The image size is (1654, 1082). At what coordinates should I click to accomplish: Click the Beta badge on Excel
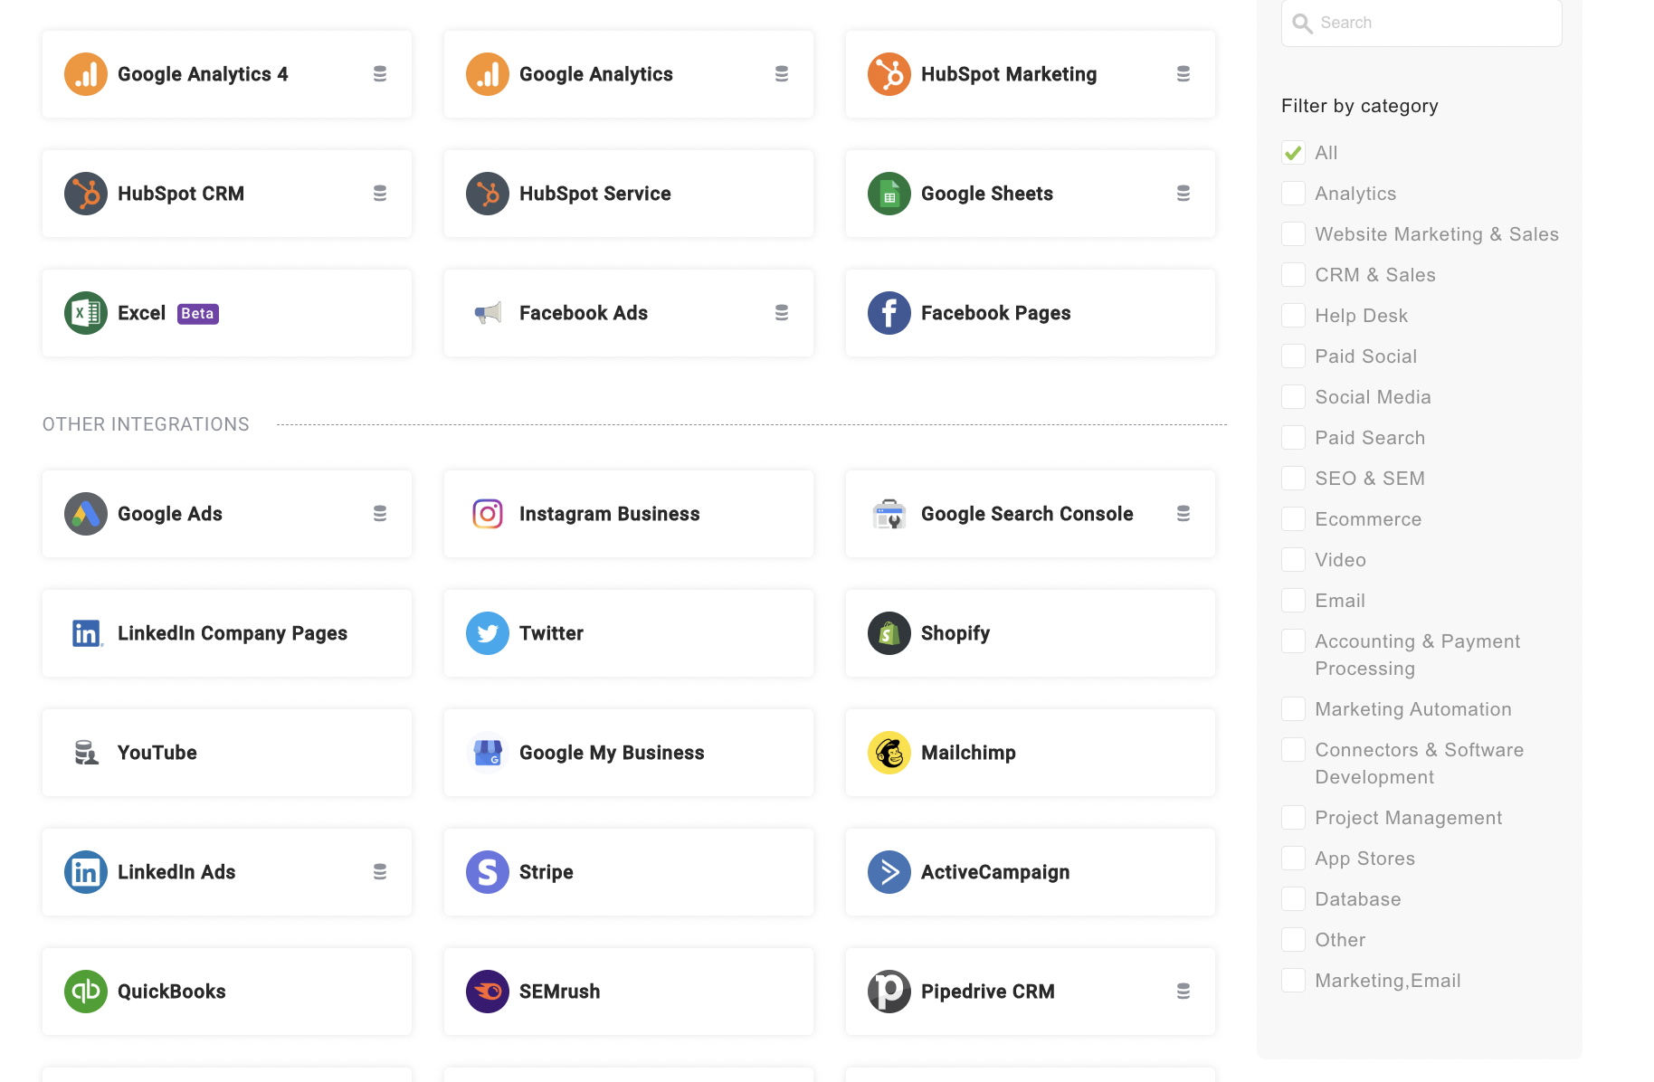(198, 314)
